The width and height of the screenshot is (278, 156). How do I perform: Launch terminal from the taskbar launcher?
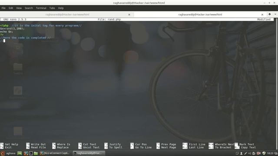pyautogui.click(x=31, y=153)
